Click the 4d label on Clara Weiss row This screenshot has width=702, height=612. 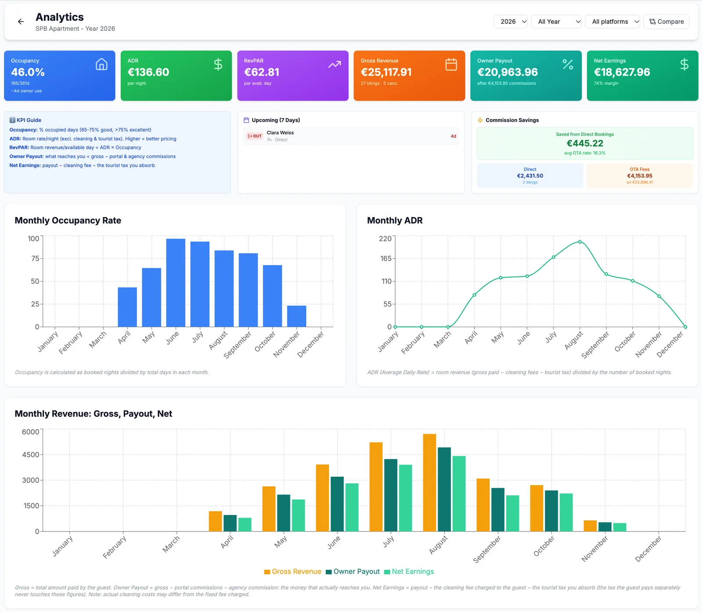tap(453, 136)
